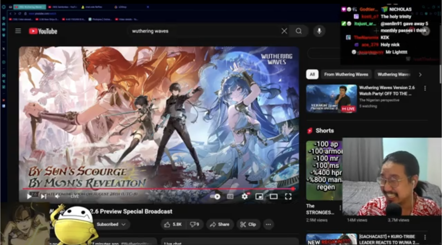Image resolution: width=442 pixels, height=245 pixels.
Task: Open GACHACAST Kuro-Tribe Leader Reacts video
Action: click(x=389, y=239)
